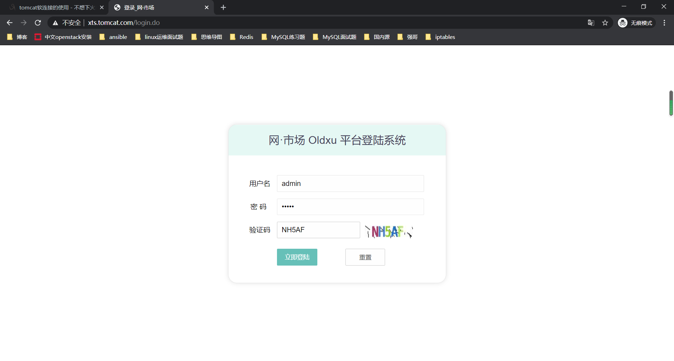
Task: Open a new tab with the plus button
Action: point(223,7)
